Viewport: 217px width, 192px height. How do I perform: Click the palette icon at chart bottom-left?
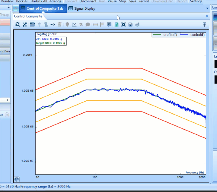tap(17, 179)
